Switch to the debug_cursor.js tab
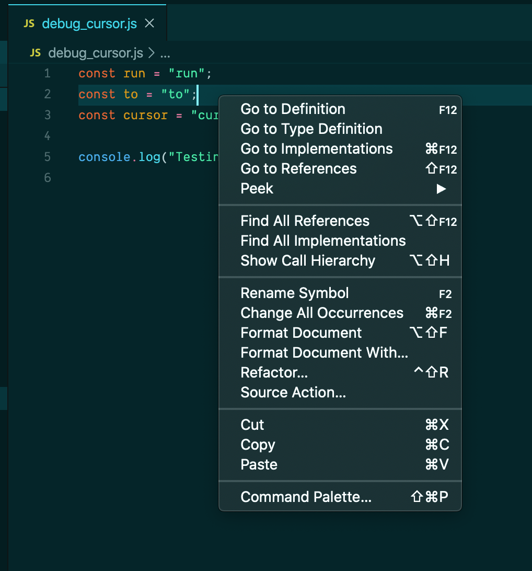The width and height of the screenshot is (532, 571). pos(89,23)
